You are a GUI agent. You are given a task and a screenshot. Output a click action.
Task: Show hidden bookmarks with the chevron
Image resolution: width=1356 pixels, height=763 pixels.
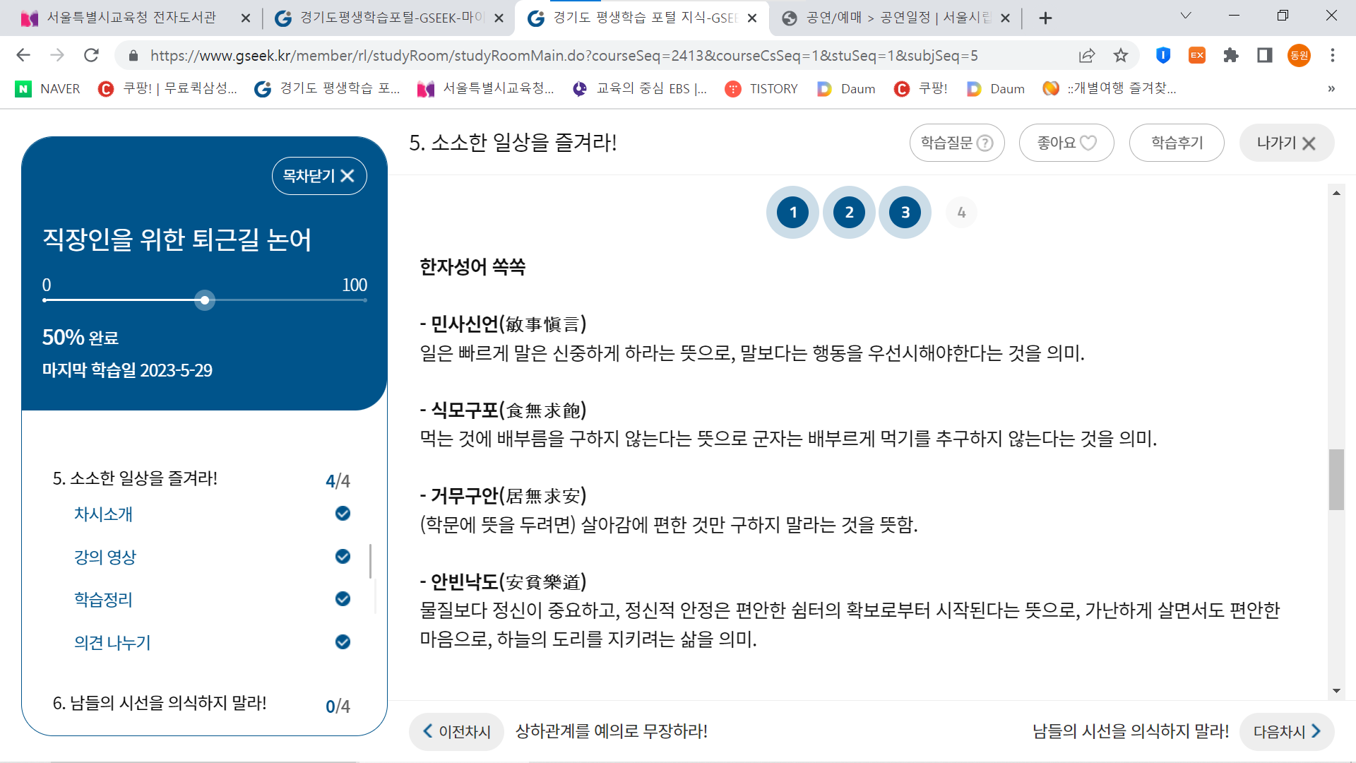click(1331, 88)
